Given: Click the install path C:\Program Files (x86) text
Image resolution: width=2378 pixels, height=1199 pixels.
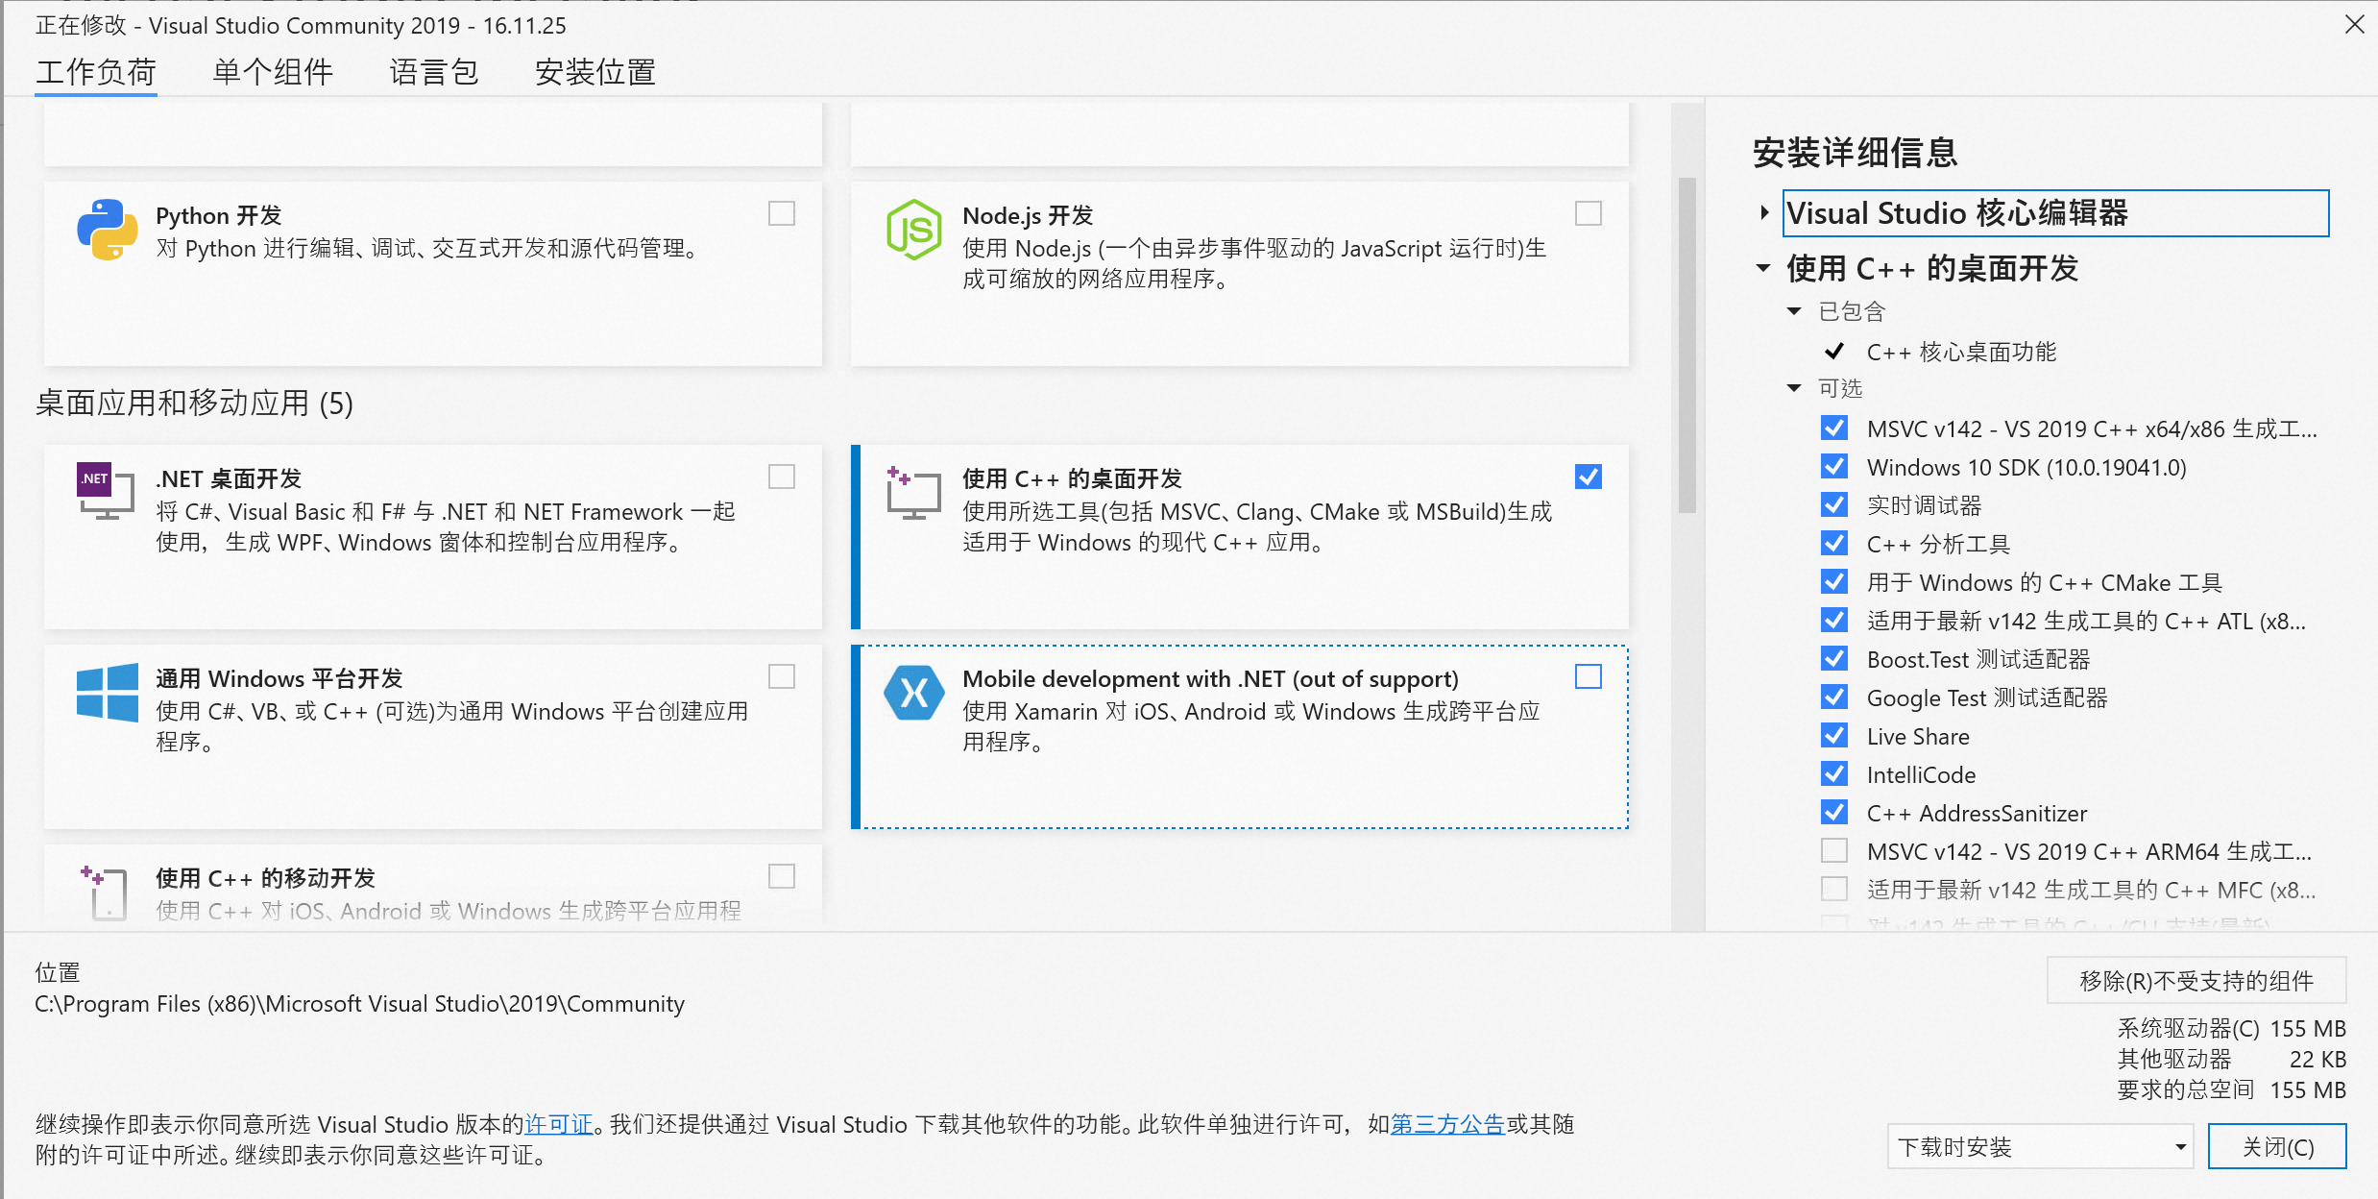Looking at the screenshot, I should pyautogui.click(x=359, y=1003).
